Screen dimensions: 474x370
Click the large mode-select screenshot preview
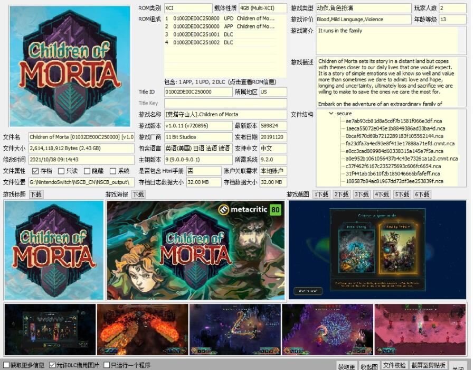tap(377, 250)
